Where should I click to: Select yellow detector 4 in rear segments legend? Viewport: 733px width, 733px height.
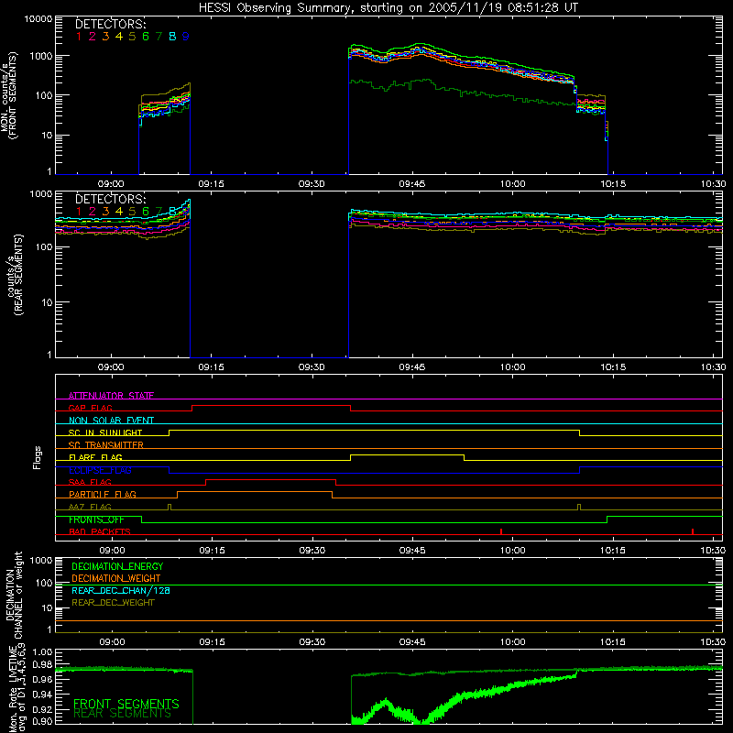(x=119, y=212)
